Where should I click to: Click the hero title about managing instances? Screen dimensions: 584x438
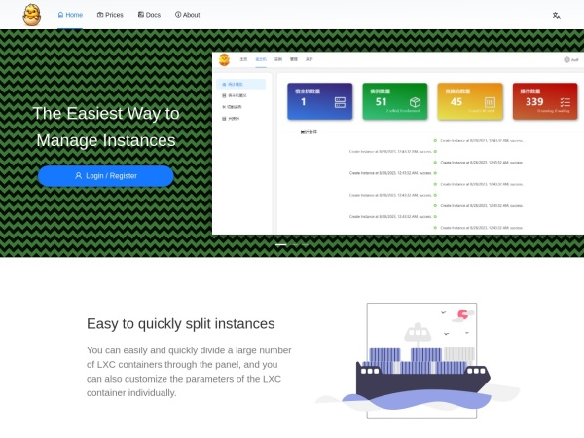[105, 127]
